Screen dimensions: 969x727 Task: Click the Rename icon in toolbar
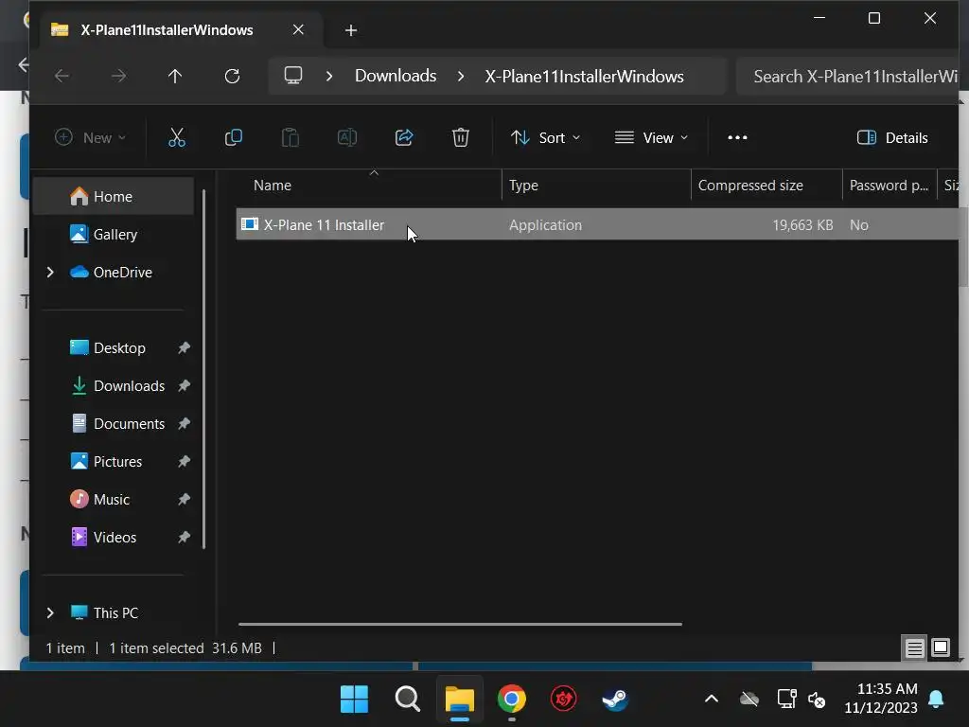pos(346,137)
